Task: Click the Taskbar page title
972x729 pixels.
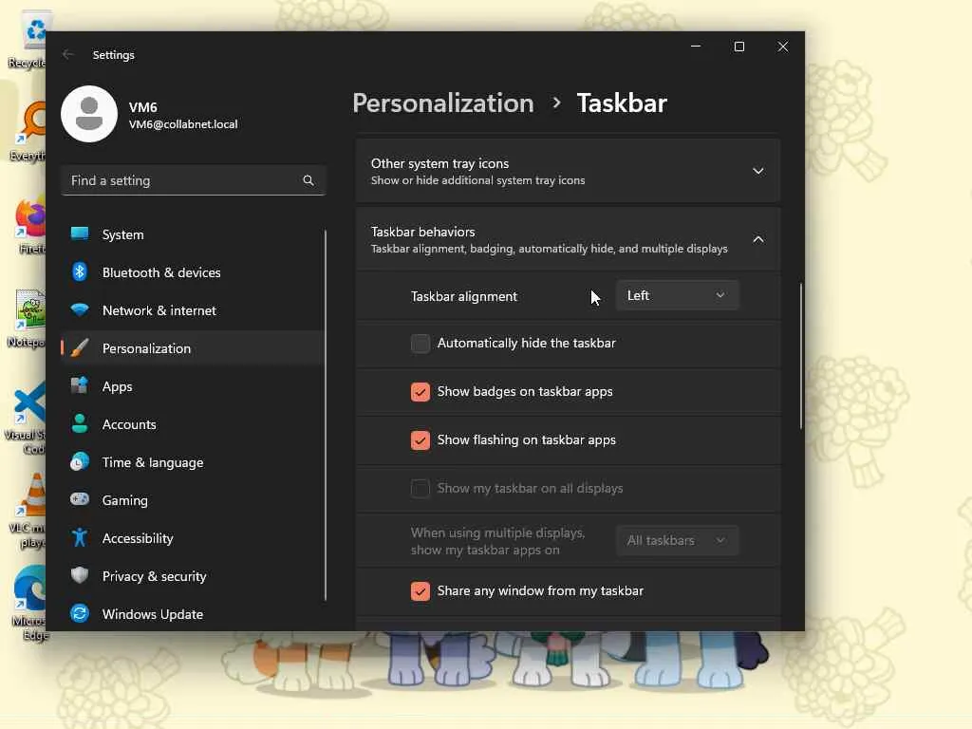Action: 622,103
